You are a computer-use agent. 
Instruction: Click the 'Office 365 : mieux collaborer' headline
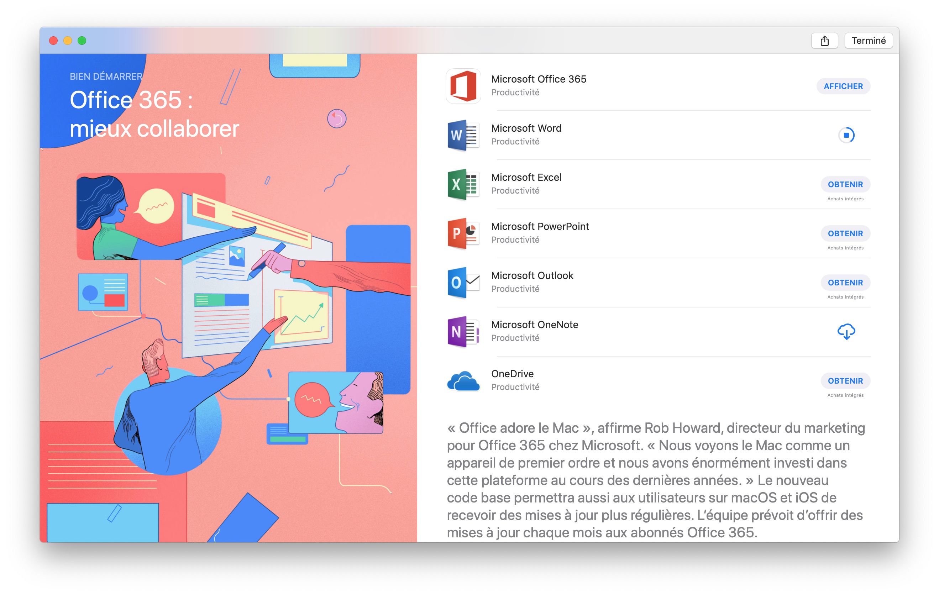point(154,114)
